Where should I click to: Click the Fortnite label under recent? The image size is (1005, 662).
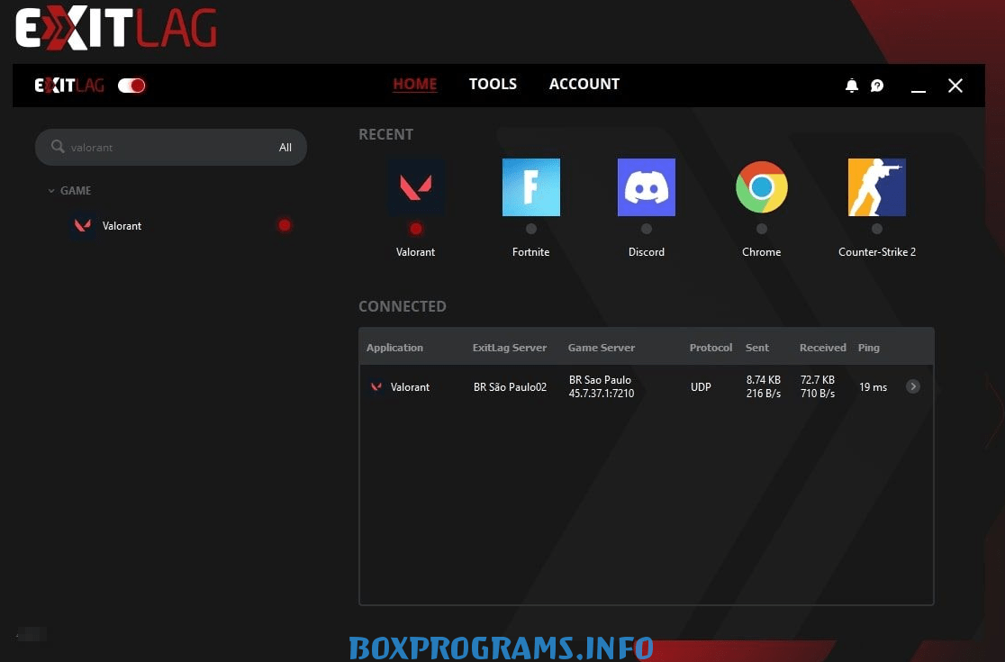530,252
